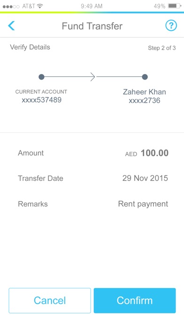Tap the Step 2 of 3 indicator
Image resolution: width=184 pixels, height=326 pixels.
point(161,48)
